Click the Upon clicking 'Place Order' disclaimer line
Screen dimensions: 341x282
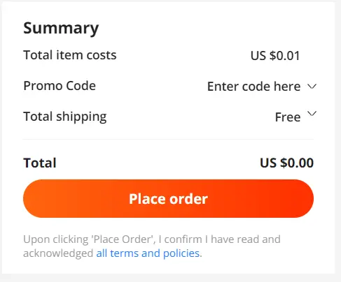point(152,239)
